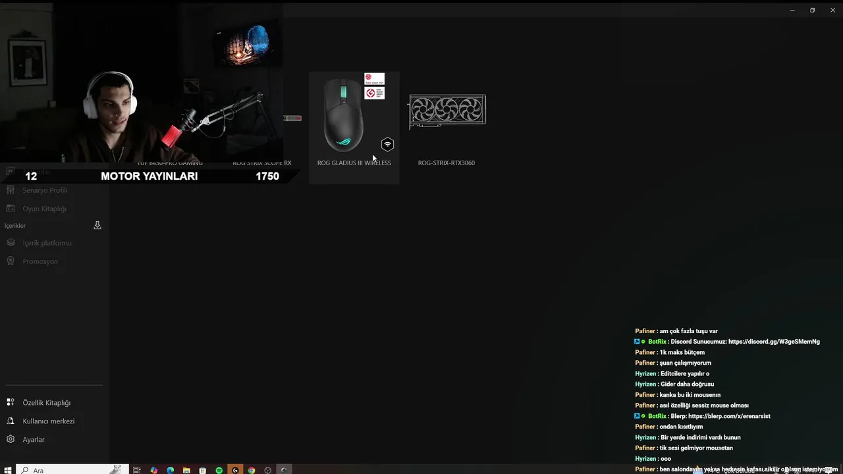Open Senaryo Profili in the sidebar
843x474 pixels.
(x=45, y=190)
